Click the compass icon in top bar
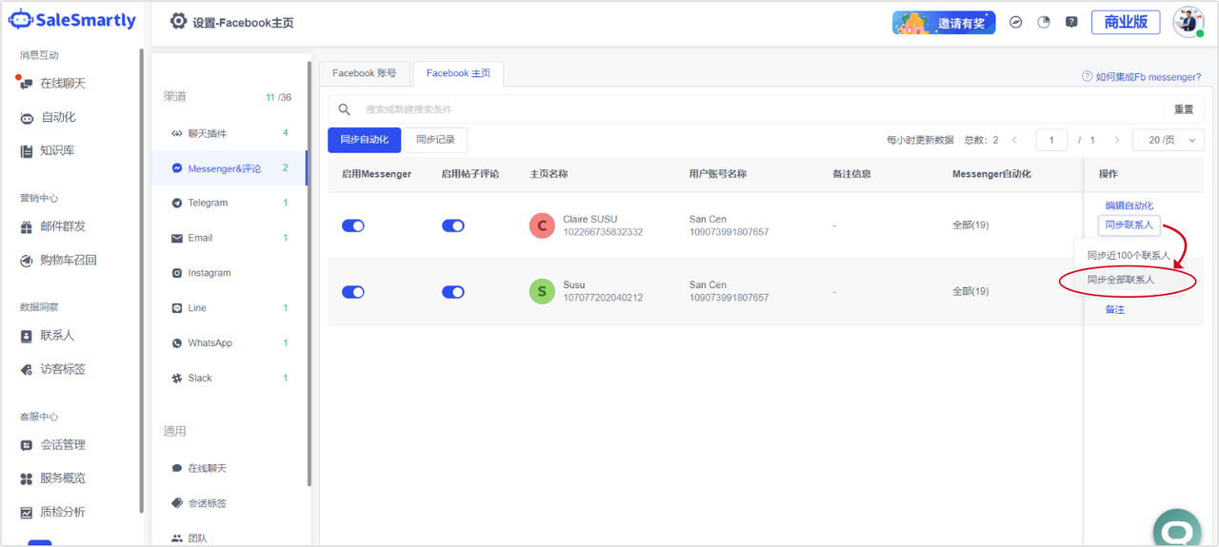The height and width of the screenshot is (547, 1219). click(1016, 22)
